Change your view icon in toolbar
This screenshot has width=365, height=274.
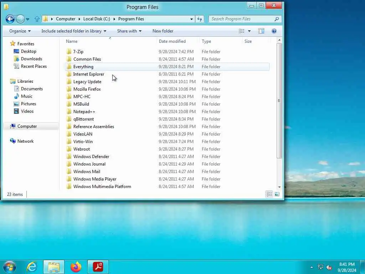[242, 31]
